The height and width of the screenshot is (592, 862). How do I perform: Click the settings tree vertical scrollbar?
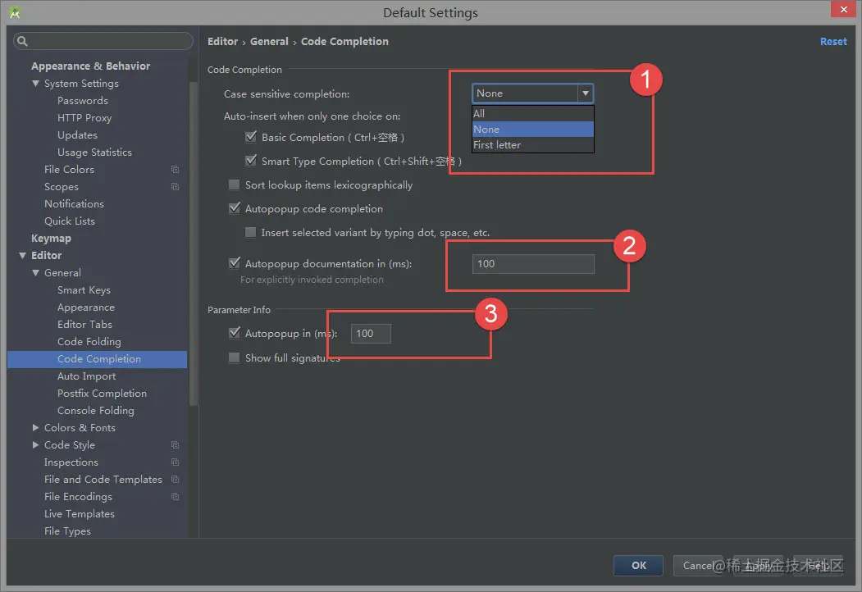[x=193, y=244]
